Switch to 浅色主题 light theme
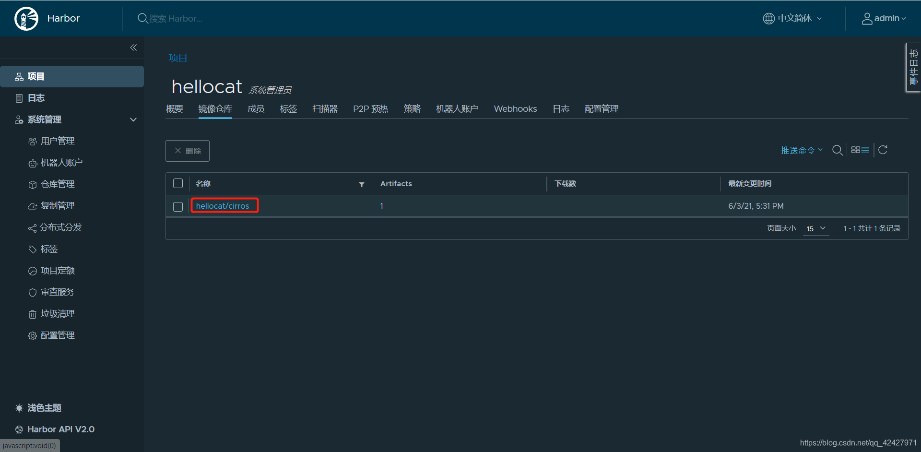Image resolution: width=921 pixels, height=452 pixels. tap(44, 408)
